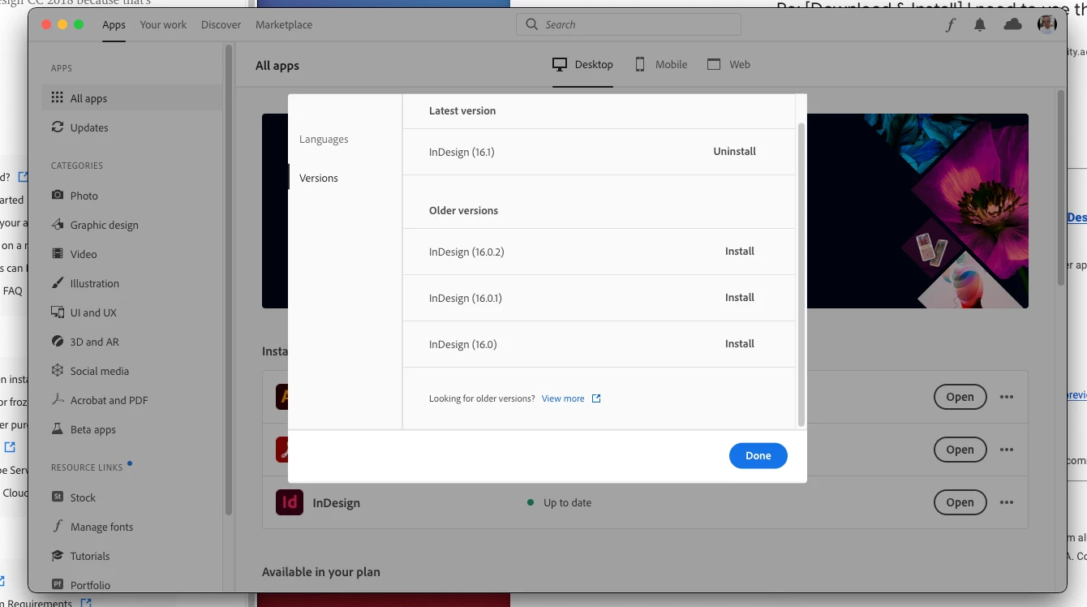
Task: Click the Tutorials graduation cap icon
Action: pyautogui.click(x=57, y=556)
